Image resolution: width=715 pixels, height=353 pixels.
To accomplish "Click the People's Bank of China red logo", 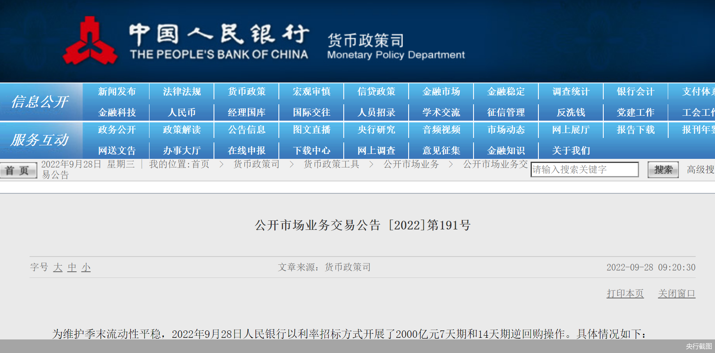I will tap(90, 40).
